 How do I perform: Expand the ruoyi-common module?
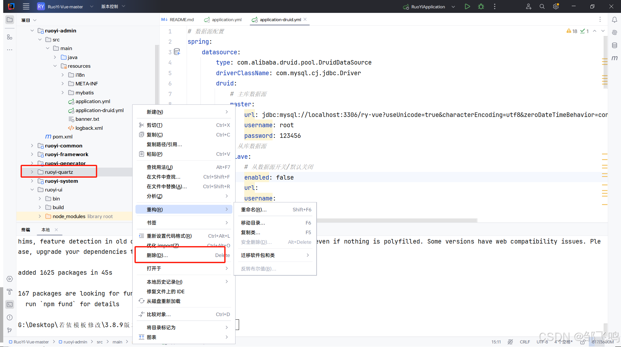32,146
